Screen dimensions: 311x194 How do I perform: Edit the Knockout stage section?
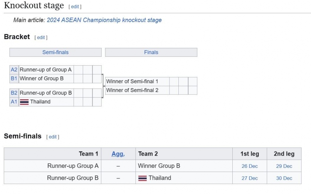point(75,7)
